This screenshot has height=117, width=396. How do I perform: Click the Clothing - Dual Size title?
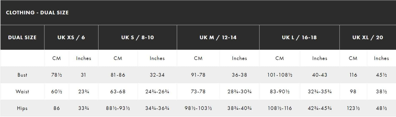click(37, 13)
